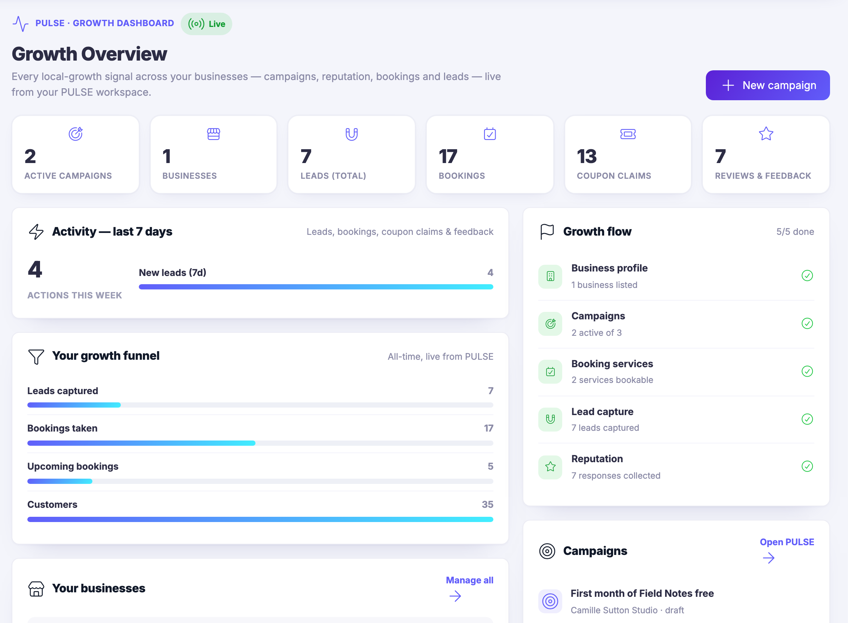Image resolution: width=848 pixels, height=623 pixels.
Task: Click the Lead capture completed checkmark
Action: click(807, 419)
